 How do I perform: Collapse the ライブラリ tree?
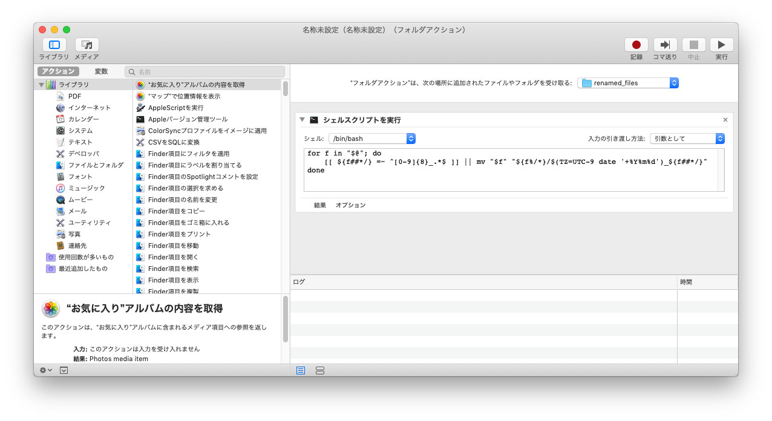coord(41,85)
